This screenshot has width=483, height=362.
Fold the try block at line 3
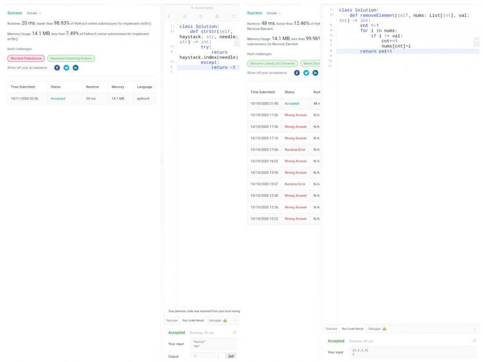[175, 47]
